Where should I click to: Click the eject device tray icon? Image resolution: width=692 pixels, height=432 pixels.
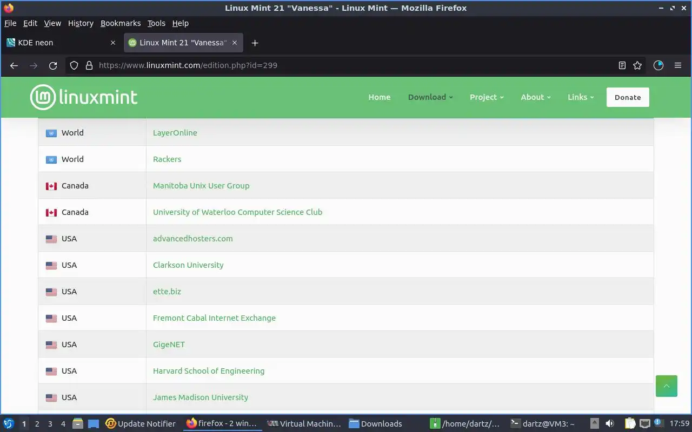(x=595, y=424)
